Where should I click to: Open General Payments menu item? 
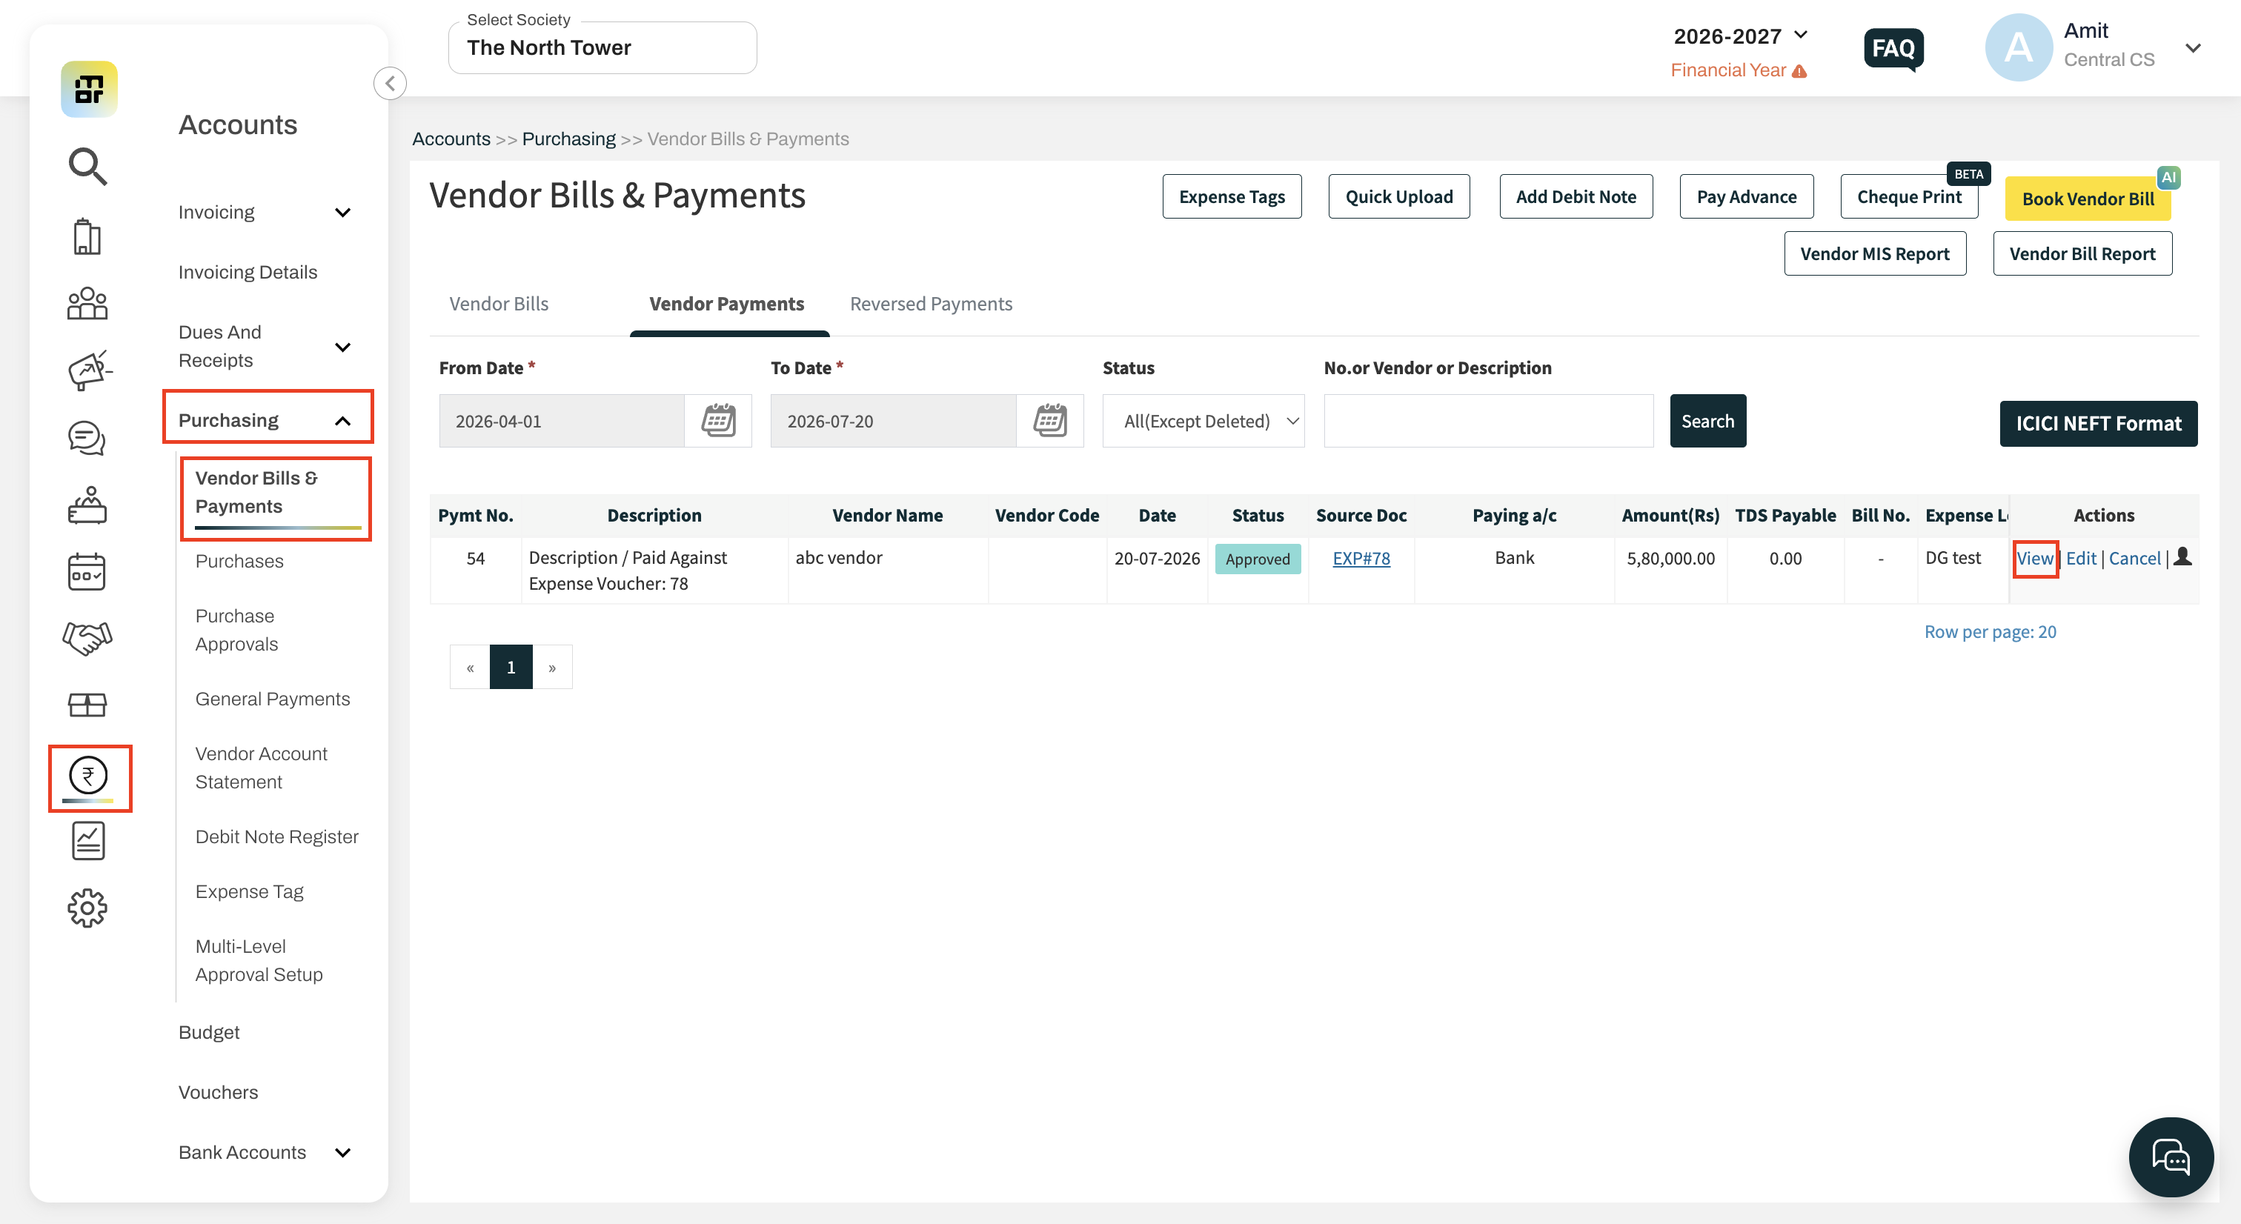point(272,699)
